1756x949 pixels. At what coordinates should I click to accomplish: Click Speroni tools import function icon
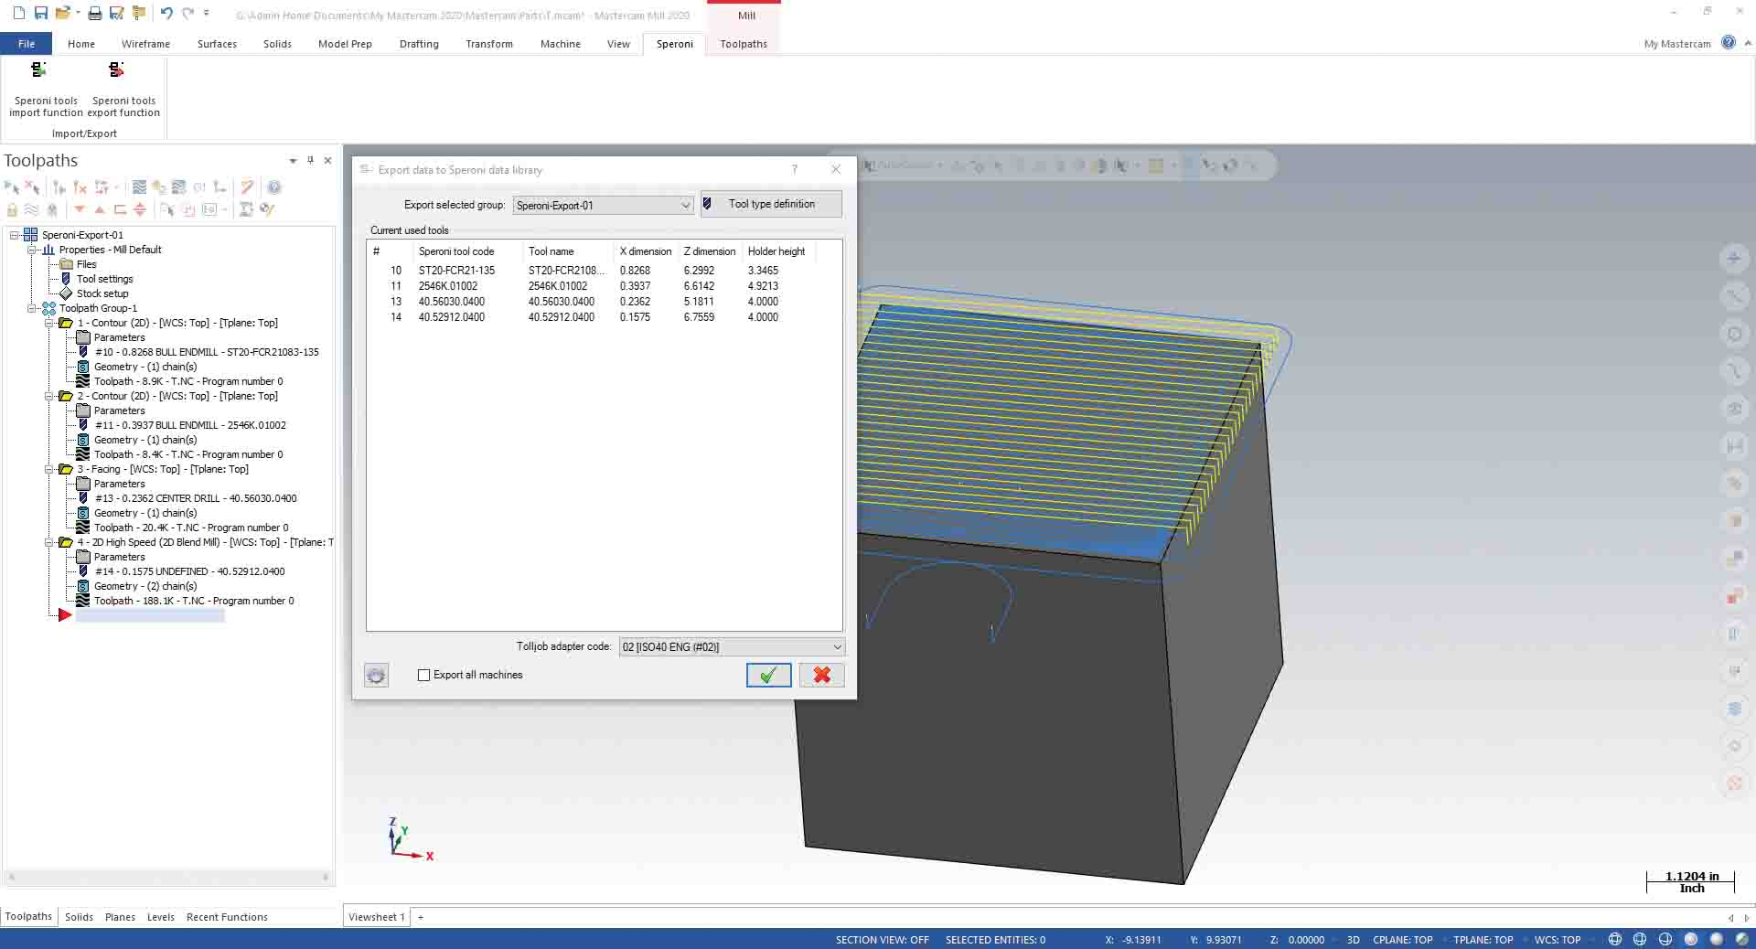(x=39, y=70)
